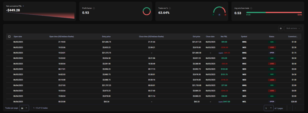The width and height of the screenshot is (308, 113).
Task: Click the red losing trades count badge
Action: tap(225, 15)
